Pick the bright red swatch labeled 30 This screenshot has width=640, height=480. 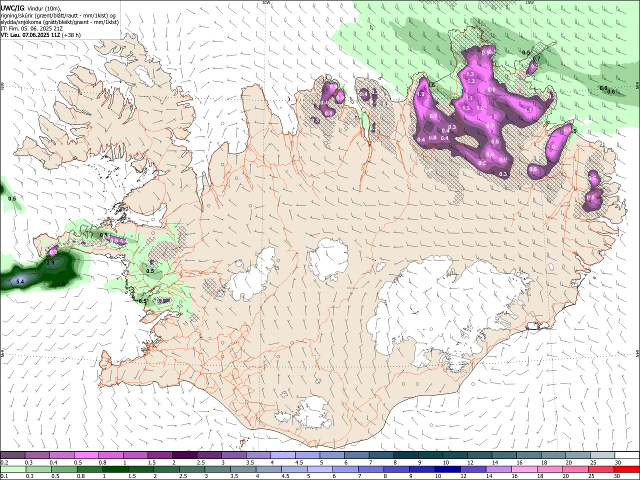coord(627,469)
